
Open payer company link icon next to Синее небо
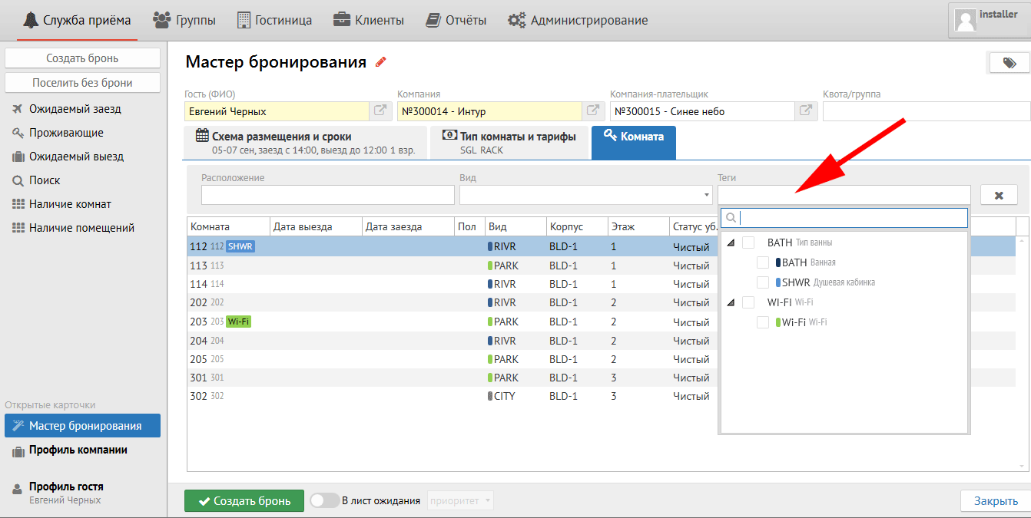pos(805,111)
